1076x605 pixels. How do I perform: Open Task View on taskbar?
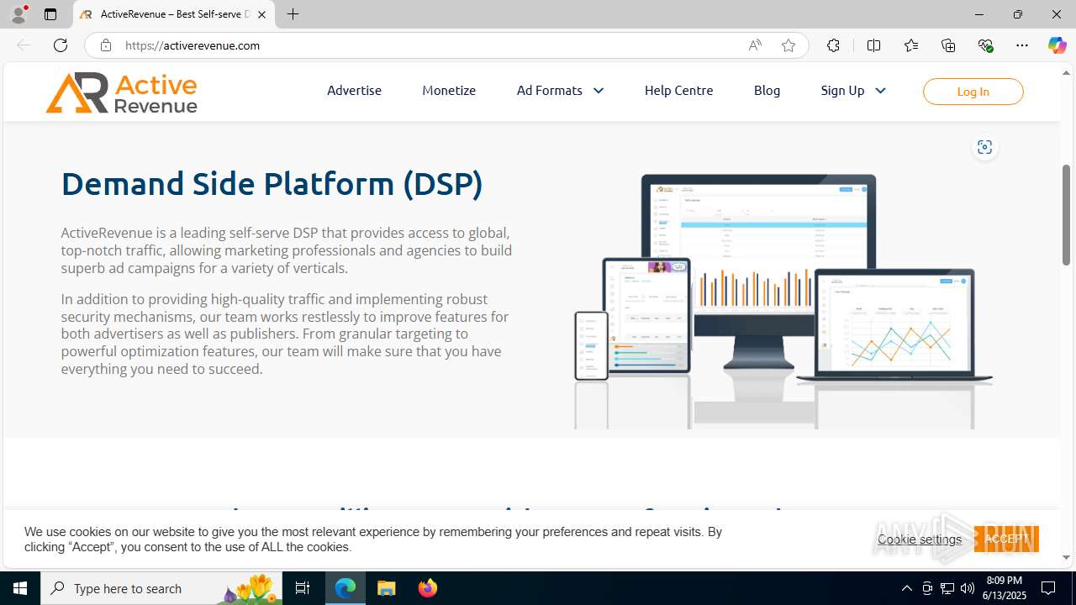(303, 588)
